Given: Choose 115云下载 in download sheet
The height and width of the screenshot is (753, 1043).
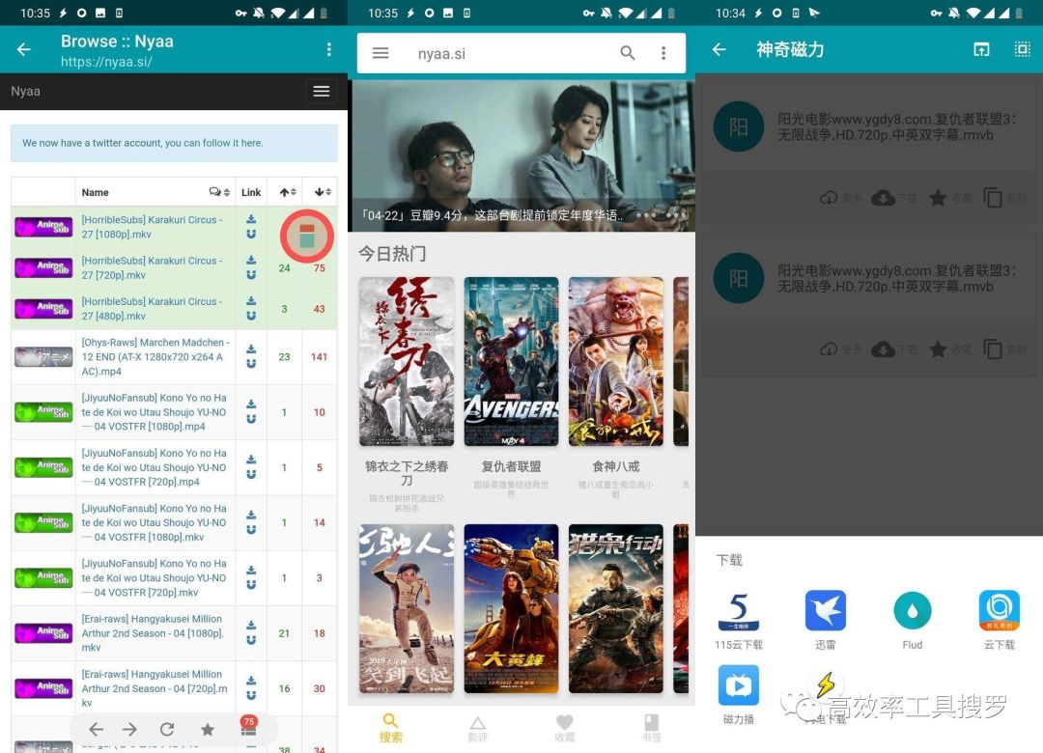Looking at the screenshot, I should click(x=739, y=620).
